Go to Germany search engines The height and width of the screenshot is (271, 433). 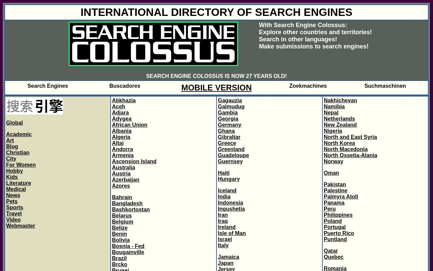pyautogui.click(x=230, y=125)
